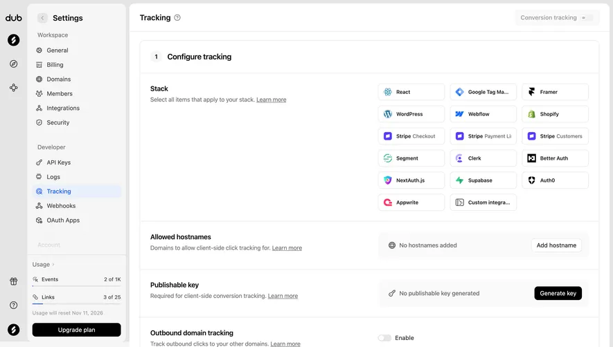This screenshot has height=347, width=613.
Task: Click the help icon next to the Tracking title
Action: click(x=177, y=17)
